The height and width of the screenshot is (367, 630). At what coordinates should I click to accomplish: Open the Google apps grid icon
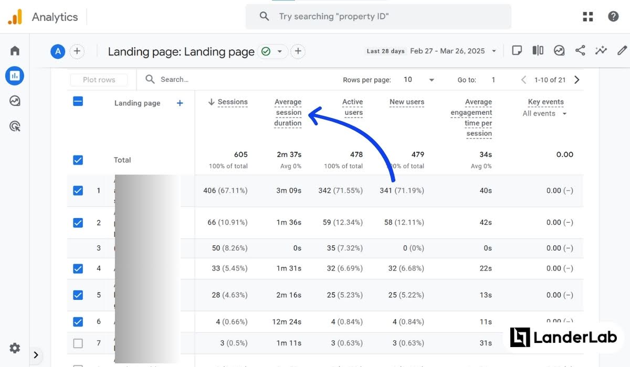point(588,17)
